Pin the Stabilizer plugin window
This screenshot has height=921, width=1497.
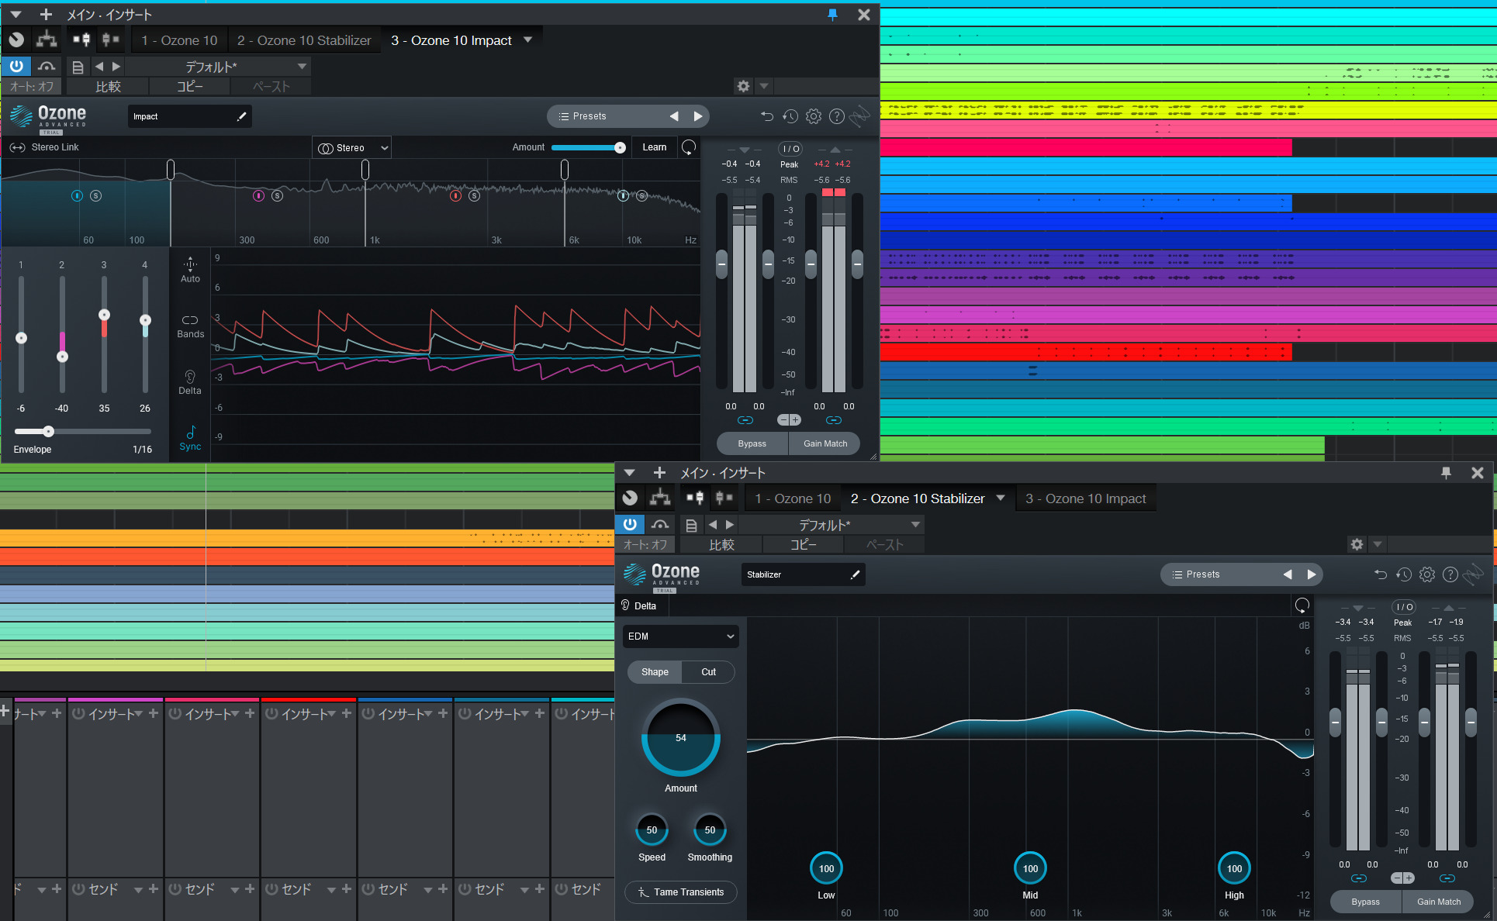click(x=1446, y=473)
